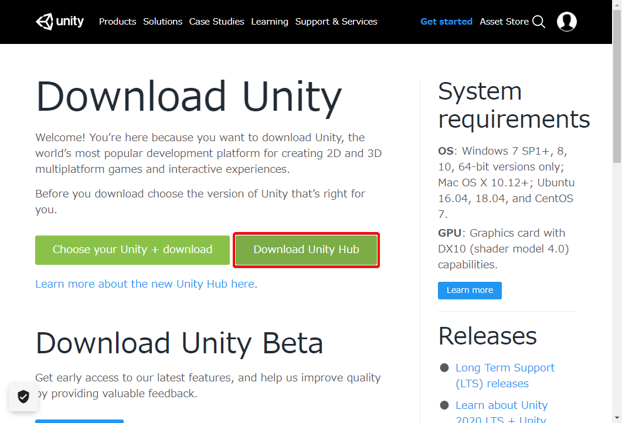Open Support & Services
Viewport: 622px width, 423px height.
[336, 21]
